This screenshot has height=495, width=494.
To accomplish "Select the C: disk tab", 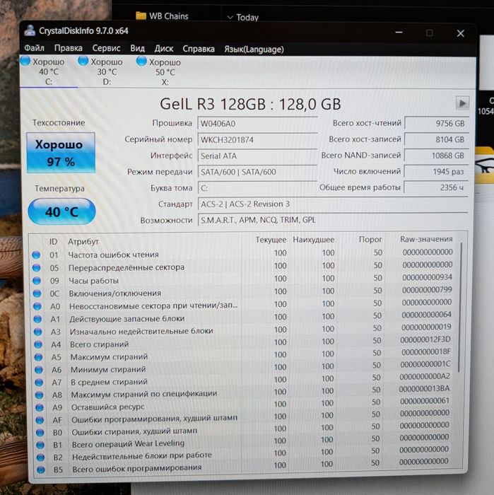I will click(49, 71).
